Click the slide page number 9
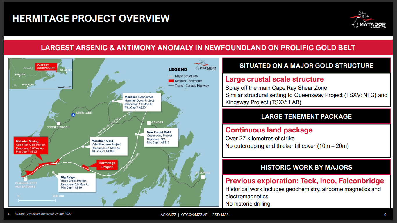Image resolution: width=397 pixels, height=223 pixels. tap(385, 215)
